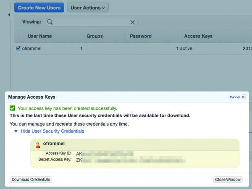Click the green success checkmark icon

tap(12, 108)
